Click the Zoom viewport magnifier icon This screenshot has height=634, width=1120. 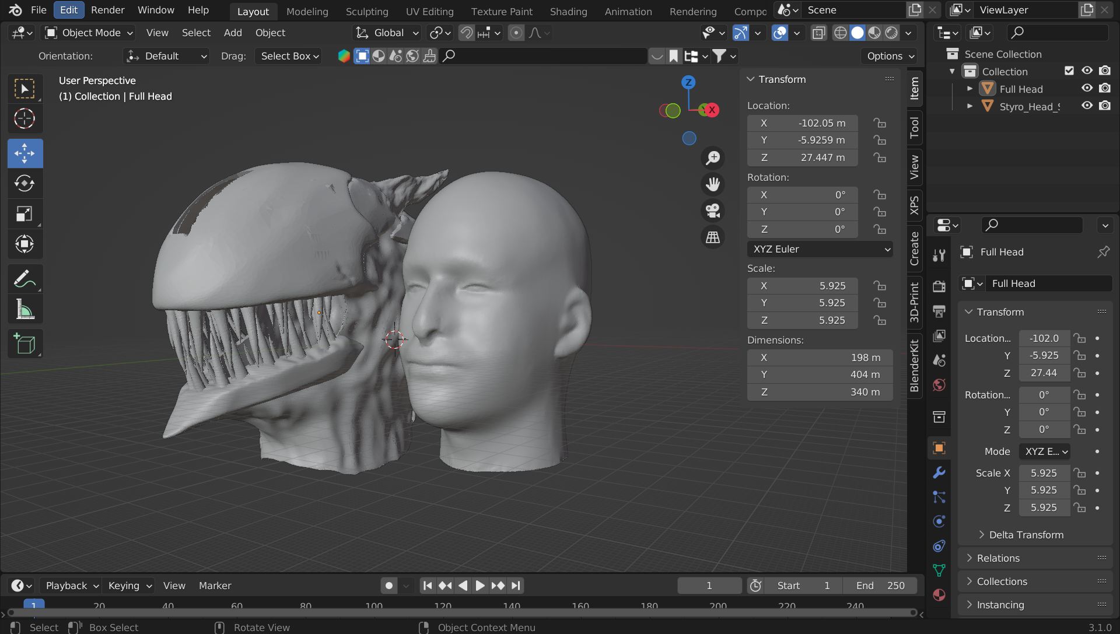(x=713, y=158)
